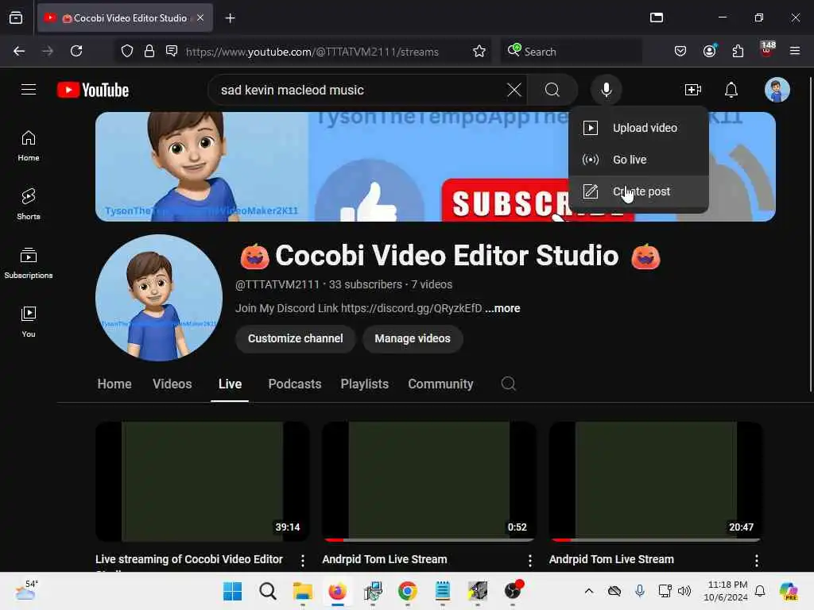Bookmark this page with the star
Viewport: 814px width, 610px height.
(x=479, y=51)
